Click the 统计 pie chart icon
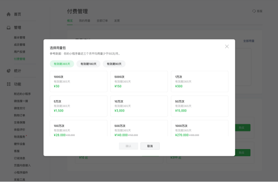This screenshot has width=278, height=182. 8,71
